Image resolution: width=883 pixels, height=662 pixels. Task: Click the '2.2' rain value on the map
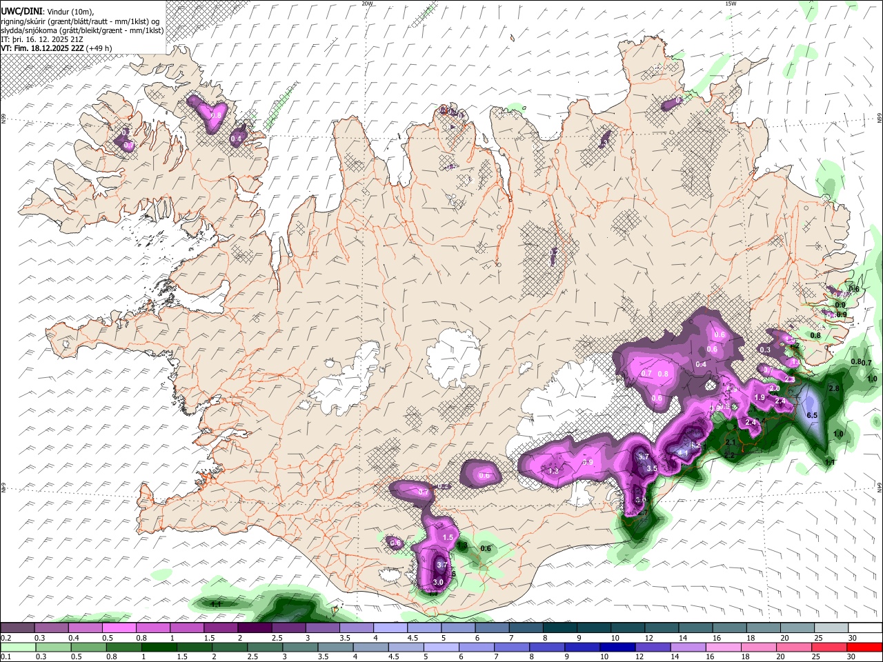[x=728, y=456]
